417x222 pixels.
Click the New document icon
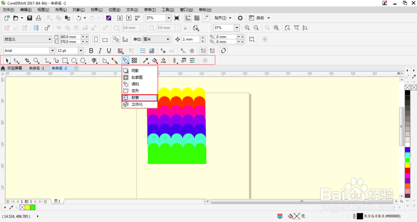click(x=7, y=18)
